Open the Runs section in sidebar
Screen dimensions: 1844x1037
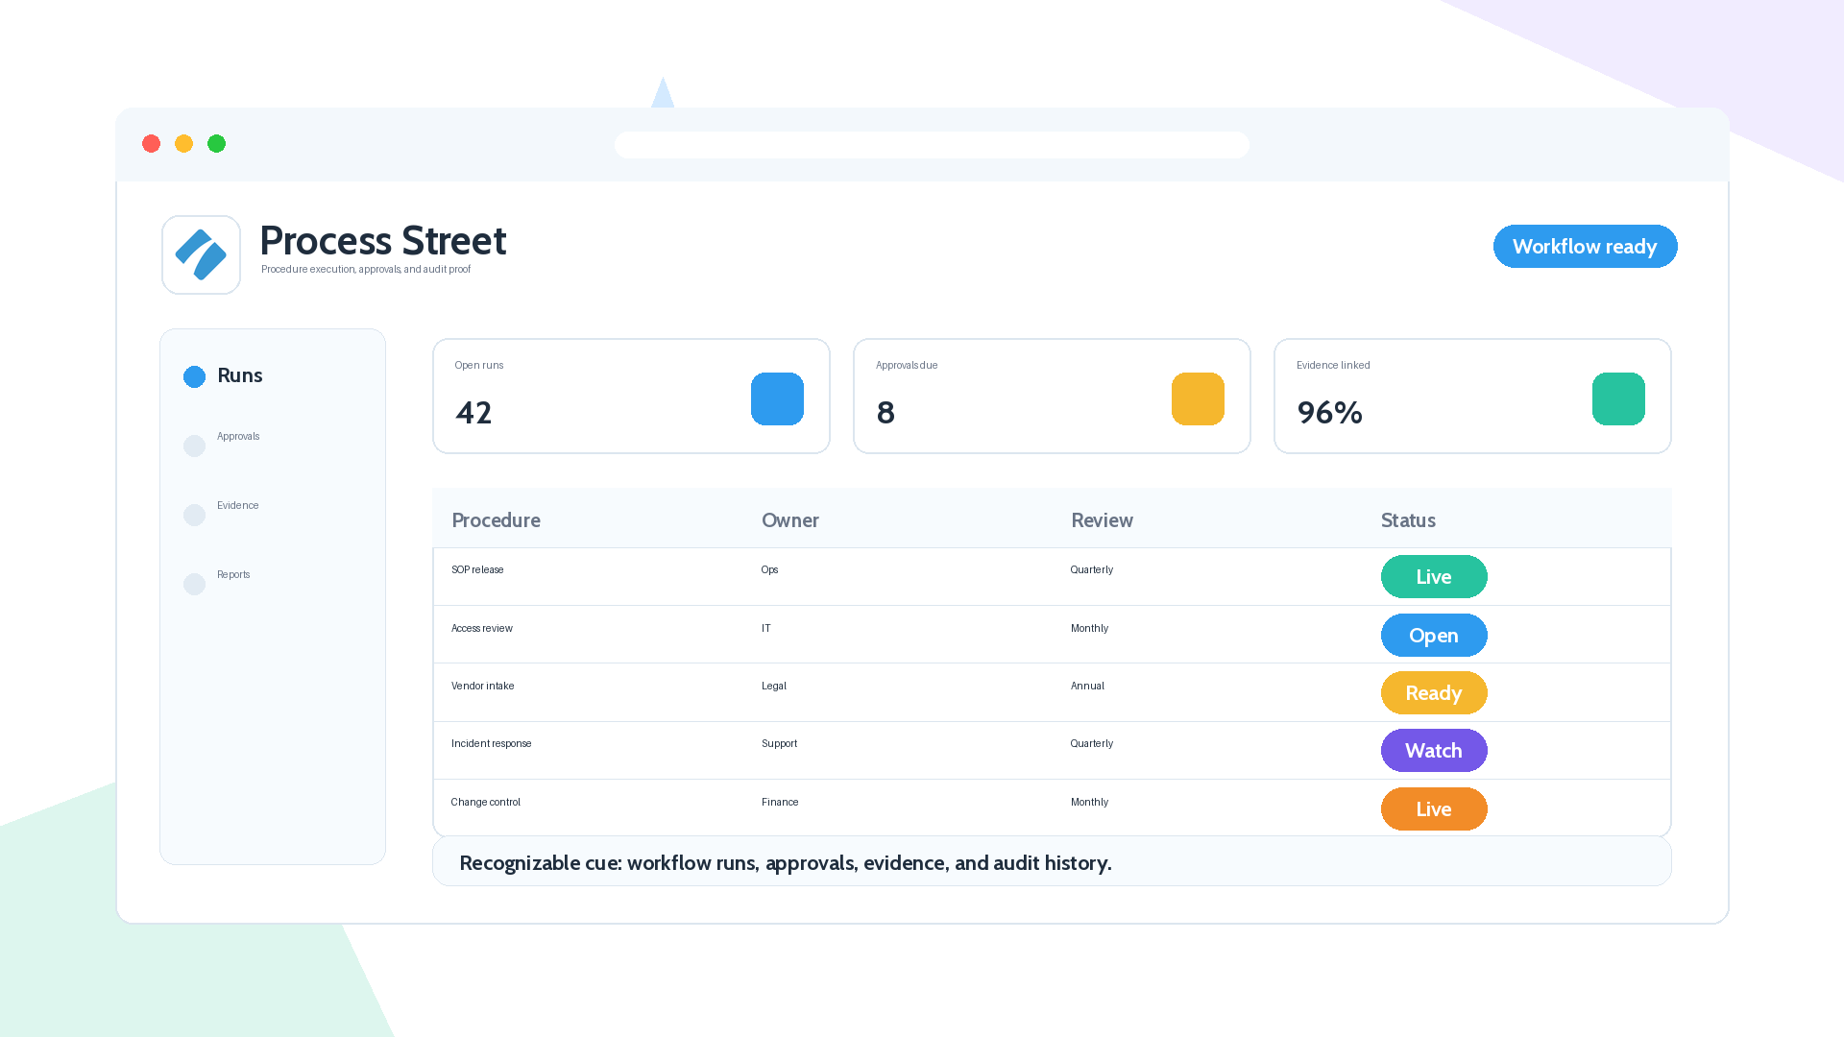point(240,375)
